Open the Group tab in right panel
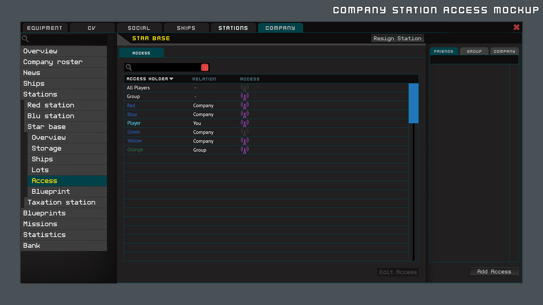Viewport: 543px width, 305px height. tap(474, 51)
